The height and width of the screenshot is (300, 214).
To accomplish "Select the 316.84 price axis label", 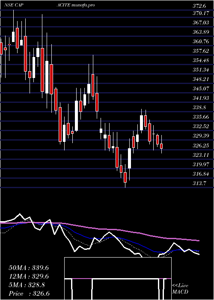I will click(201, 174).
